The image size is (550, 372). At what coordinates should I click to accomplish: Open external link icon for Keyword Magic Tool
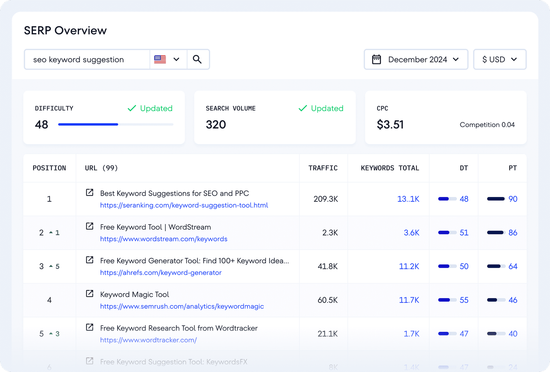tap(90, 293)
